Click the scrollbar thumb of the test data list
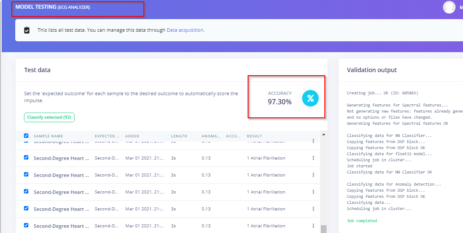The height and width of the screenshot is (233, 463). pyautogui.click(x=323, y=229)
